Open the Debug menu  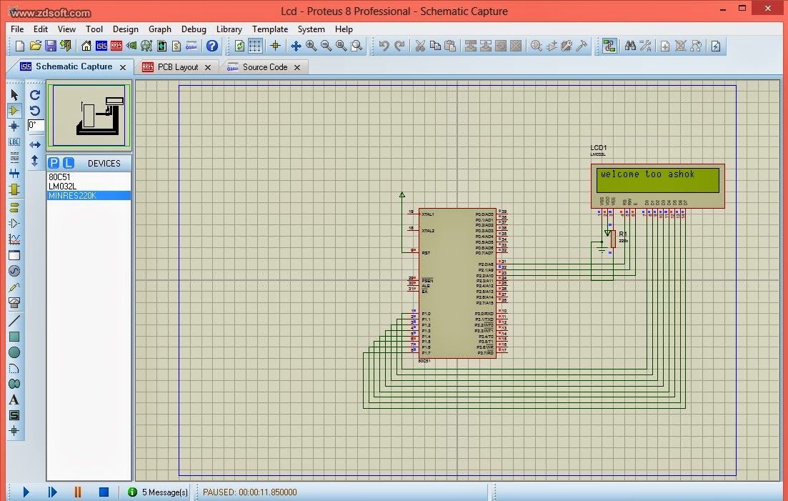194,29
